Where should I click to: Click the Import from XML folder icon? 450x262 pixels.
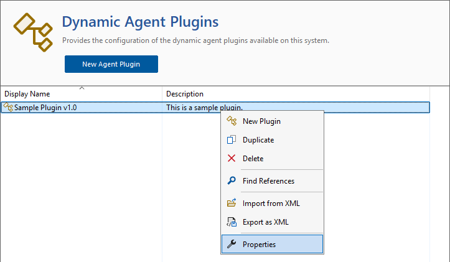(x=232, y=204)
